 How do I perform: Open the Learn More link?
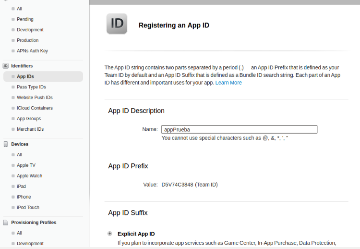click(x=228, y=83)
